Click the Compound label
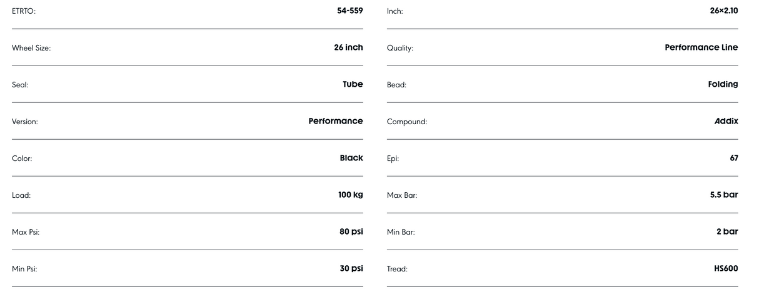Image resolution: width=759 pixels, height=297 pixels. [x=407, y=122]
